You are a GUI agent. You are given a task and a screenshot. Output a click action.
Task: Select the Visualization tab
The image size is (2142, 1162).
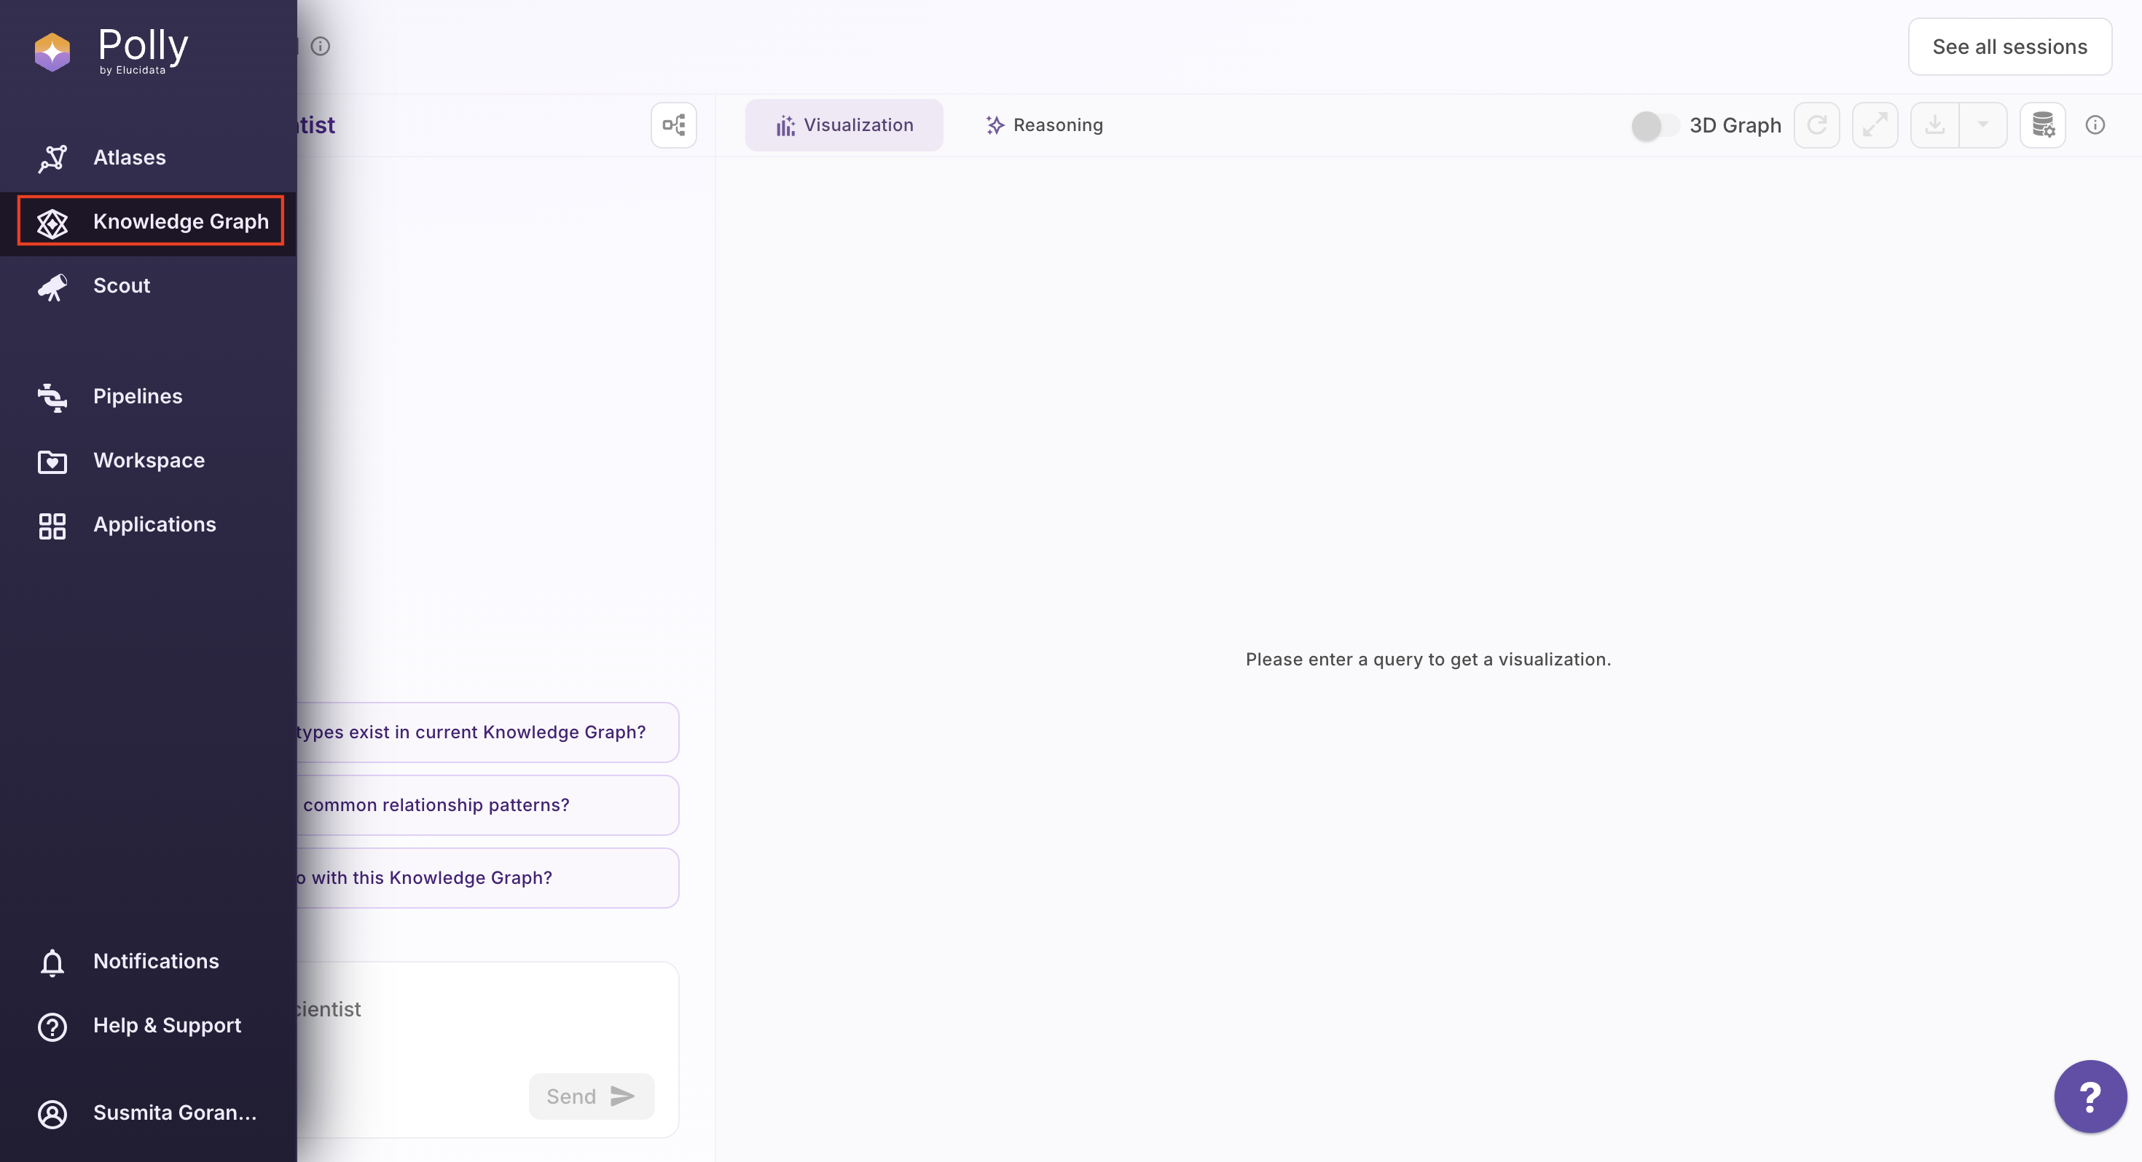point(843,125)
